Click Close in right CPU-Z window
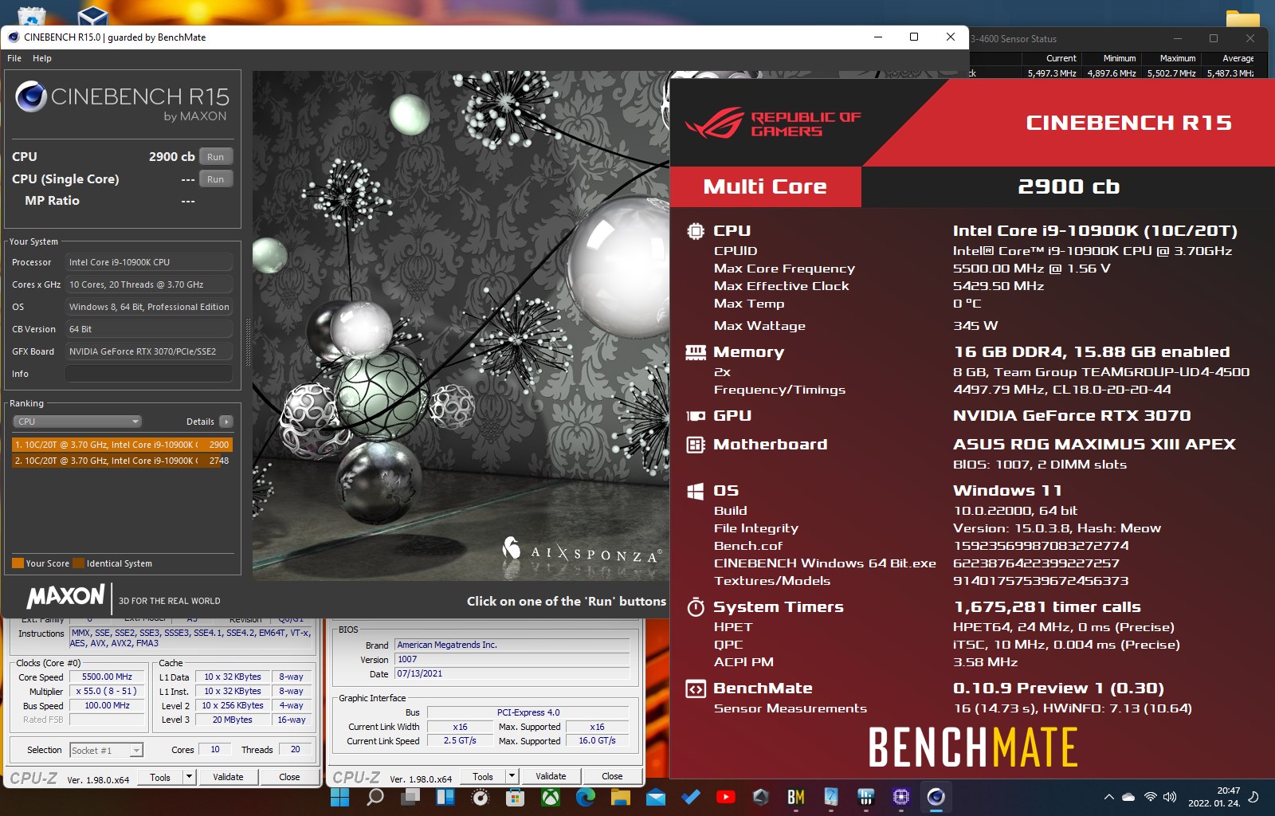 click(x=612, y=777)
